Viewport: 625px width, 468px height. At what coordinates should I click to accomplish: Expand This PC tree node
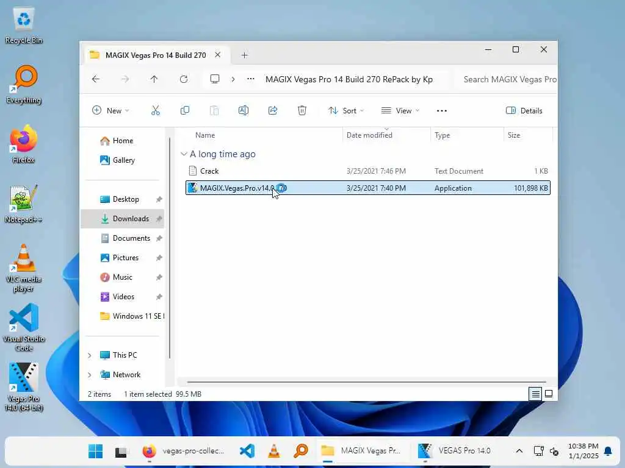point(90,355)
